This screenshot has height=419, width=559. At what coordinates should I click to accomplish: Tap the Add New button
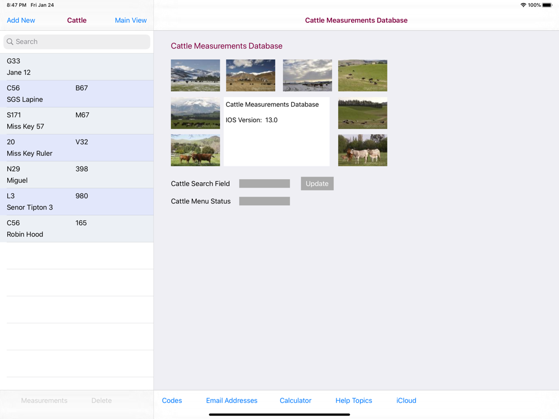click(x=21, y=20)
